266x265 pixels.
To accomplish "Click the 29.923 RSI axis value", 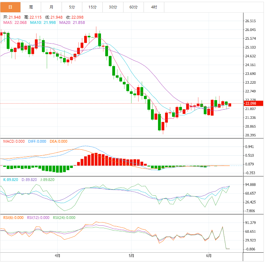I will pos(251,240).
